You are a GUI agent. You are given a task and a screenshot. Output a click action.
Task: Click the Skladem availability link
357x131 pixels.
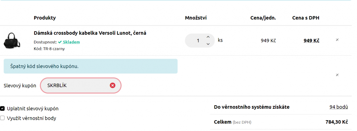pyautogui.click(x=71, y=42)
